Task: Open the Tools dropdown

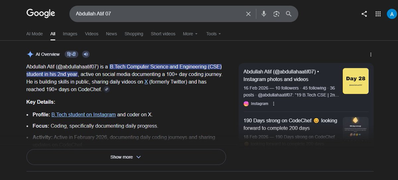Action: point(213,34)
